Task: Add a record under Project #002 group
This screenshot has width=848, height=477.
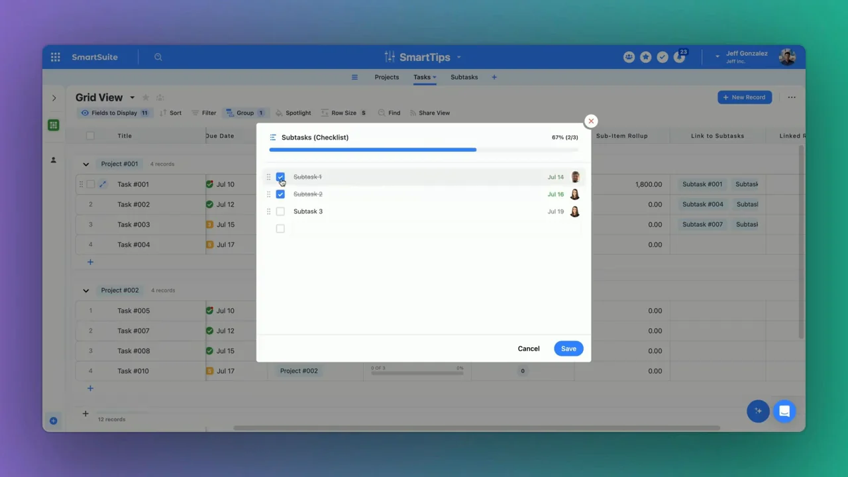Action: pos(91,388)
